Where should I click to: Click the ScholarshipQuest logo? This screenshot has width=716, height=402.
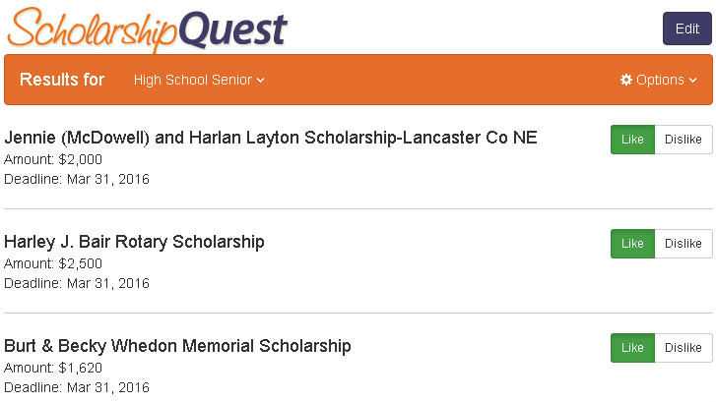(147, 29)
